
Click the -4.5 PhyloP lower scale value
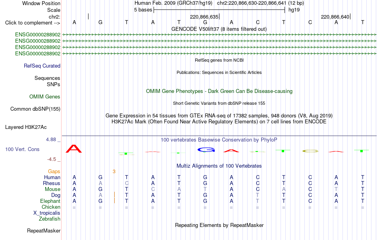[52, 159]
